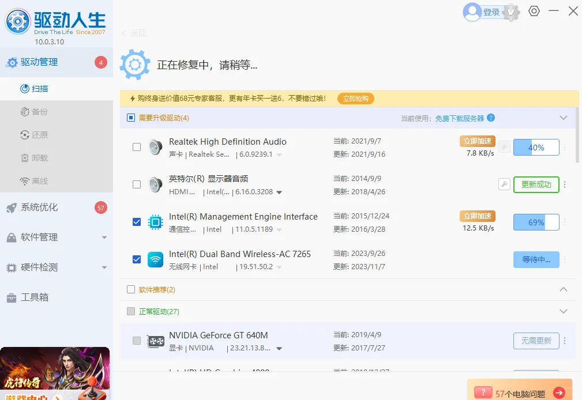This screenshot has height=400, width=582.
Task: Click the wrench icon beside Realtek audio driver
Action: 504,147
